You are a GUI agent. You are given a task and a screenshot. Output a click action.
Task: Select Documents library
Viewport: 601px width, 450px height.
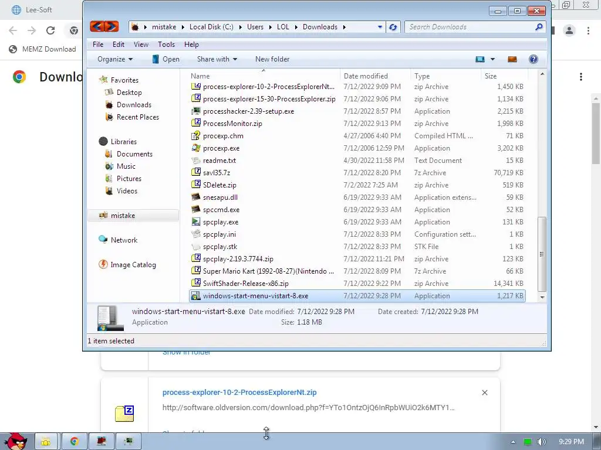tap(134, 154)
